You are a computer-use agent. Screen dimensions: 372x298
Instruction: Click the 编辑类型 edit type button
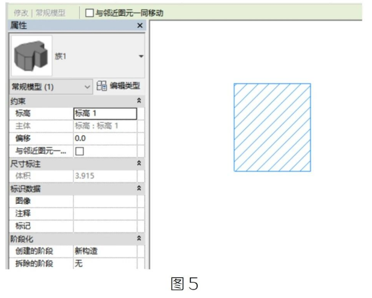tap(118, 86)
